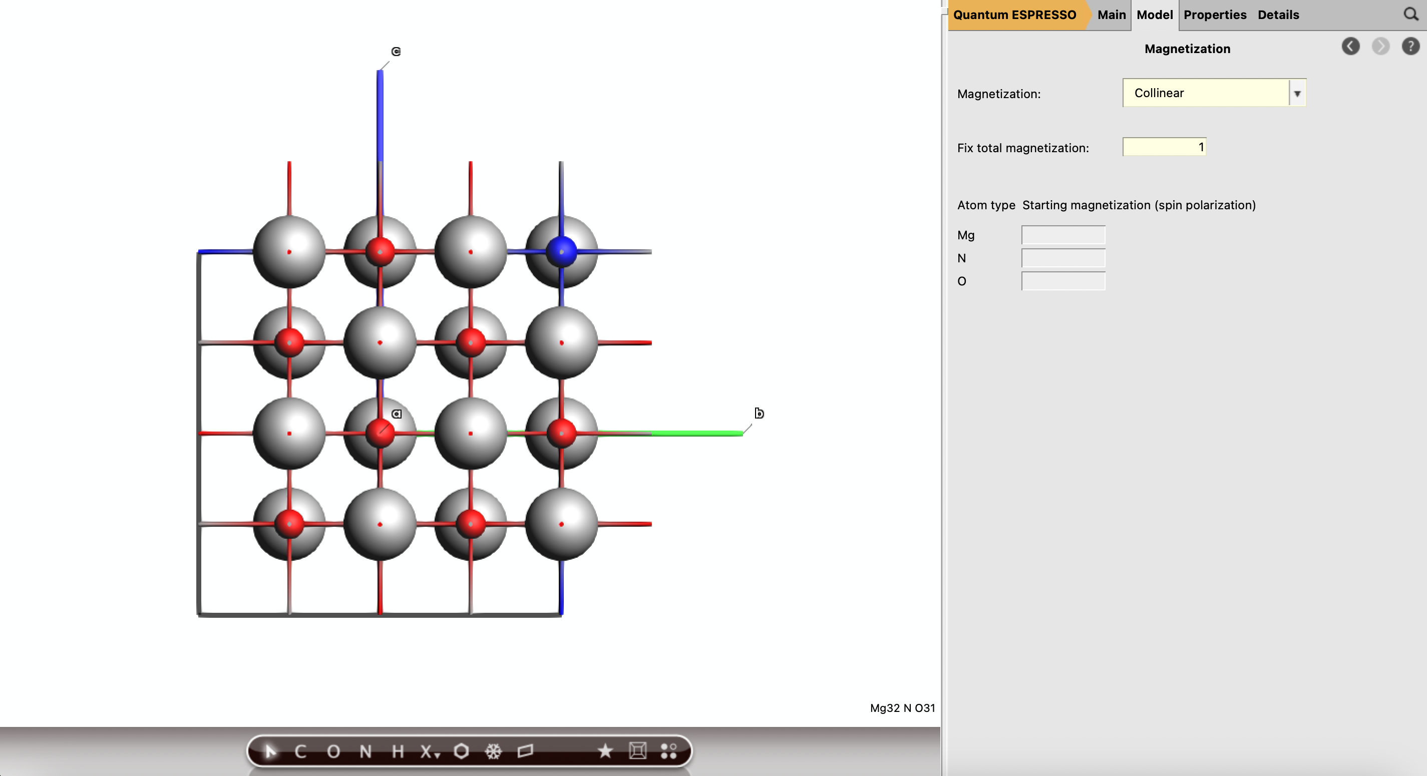Choose the Carbon atom tool
The width and height of the screenshot is (1427, 776).
point(300,751)
